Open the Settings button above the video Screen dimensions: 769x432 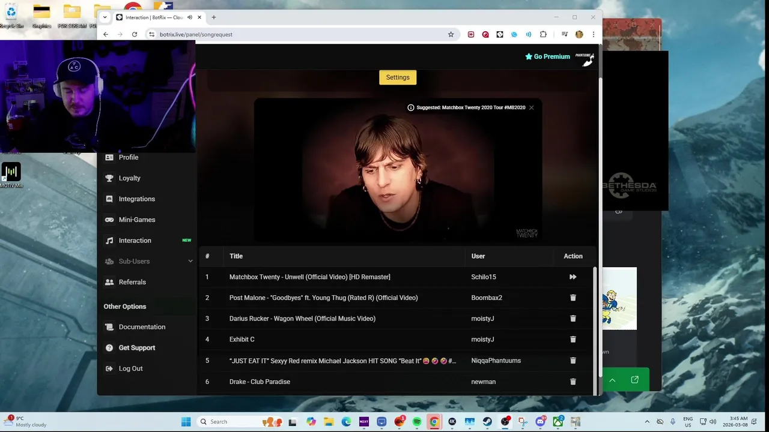point(398,77)
